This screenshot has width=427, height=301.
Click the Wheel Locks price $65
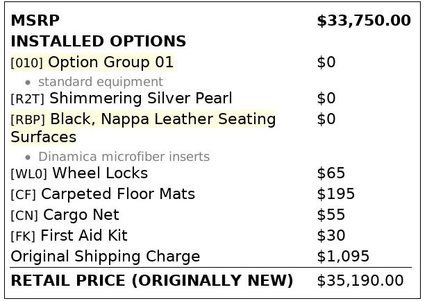(x=331, y=173)
